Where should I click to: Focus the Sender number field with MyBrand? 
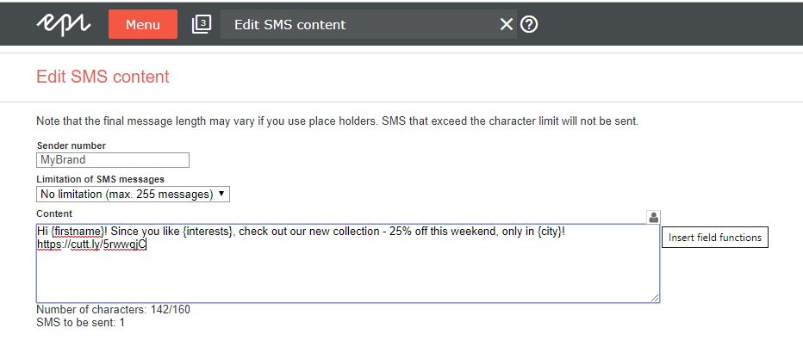(x=113, y=160)
